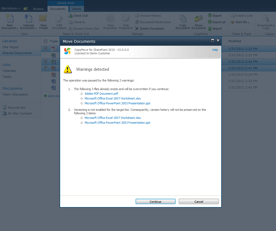Open the Alert Me dropdown arrow
276x231 pixels.
[248, 22]
